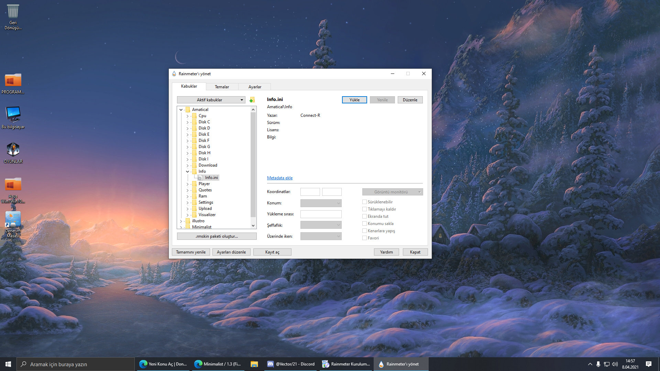Select the Visualizer folder in tree

(x=207, y=215)
